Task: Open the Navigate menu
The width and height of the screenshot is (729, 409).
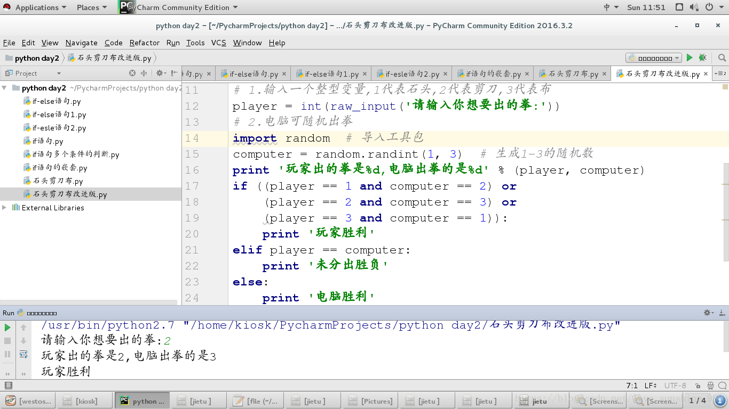Action: coord(82,43)
